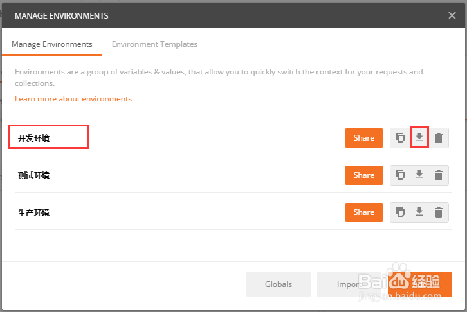Delete the 开发环境 environment
Viewport: 467px width, 312px height.
pos(439,138)
